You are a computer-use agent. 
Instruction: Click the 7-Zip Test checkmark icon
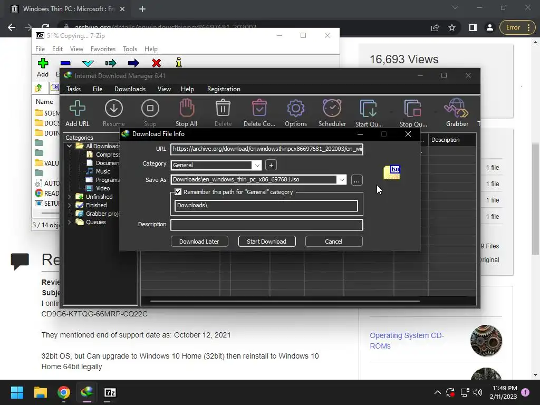point(88,63)
